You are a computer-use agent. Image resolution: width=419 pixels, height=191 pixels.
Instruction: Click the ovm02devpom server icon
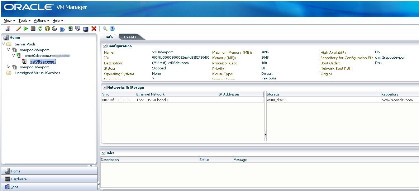pyautogui.click(x=19, y=55)
